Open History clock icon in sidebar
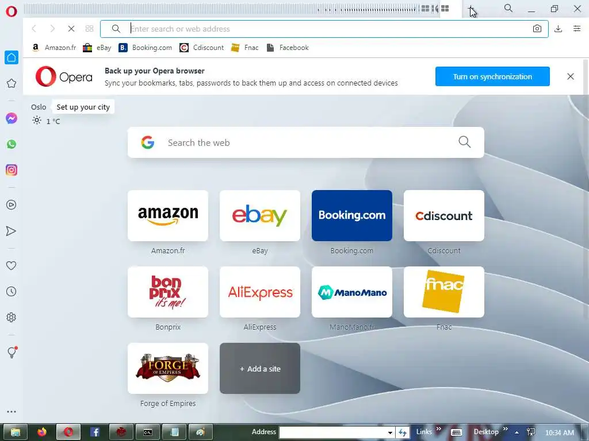 coord(12,291)
